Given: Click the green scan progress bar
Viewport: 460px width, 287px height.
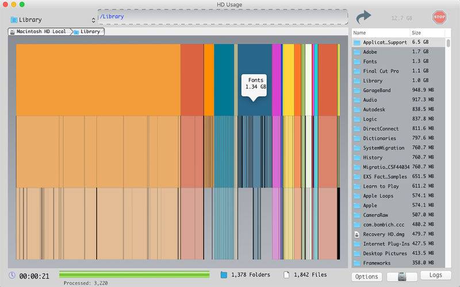Looking at the screenshot, I should [x=135, y=274].
